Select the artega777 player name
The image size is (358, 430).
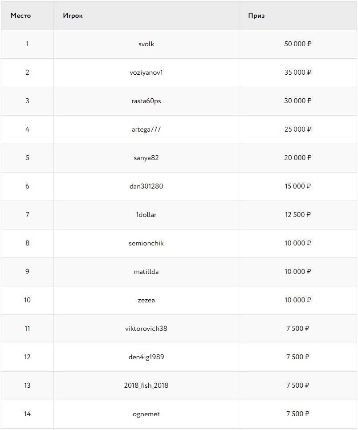tap(146, 129)
